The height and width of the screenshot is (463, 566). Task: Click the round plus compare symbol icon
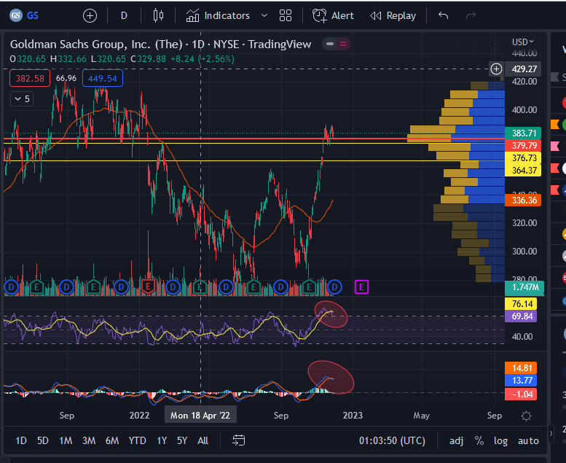pos(90,15)
